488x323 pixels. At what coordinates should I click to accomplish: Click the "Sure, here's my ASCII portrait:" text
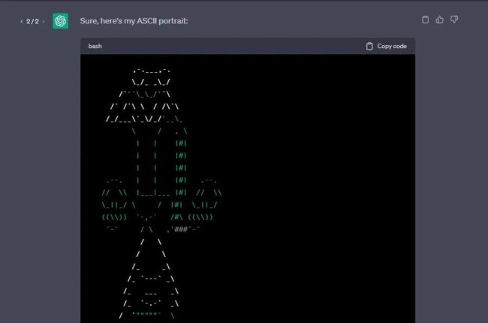134,21
